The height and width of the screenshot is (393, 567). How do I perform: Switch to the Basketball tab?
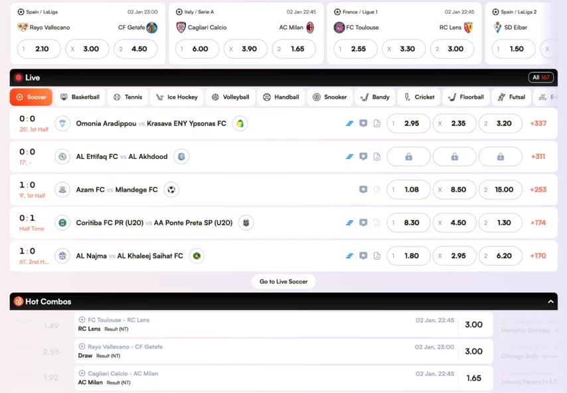(x=80, y=97)
